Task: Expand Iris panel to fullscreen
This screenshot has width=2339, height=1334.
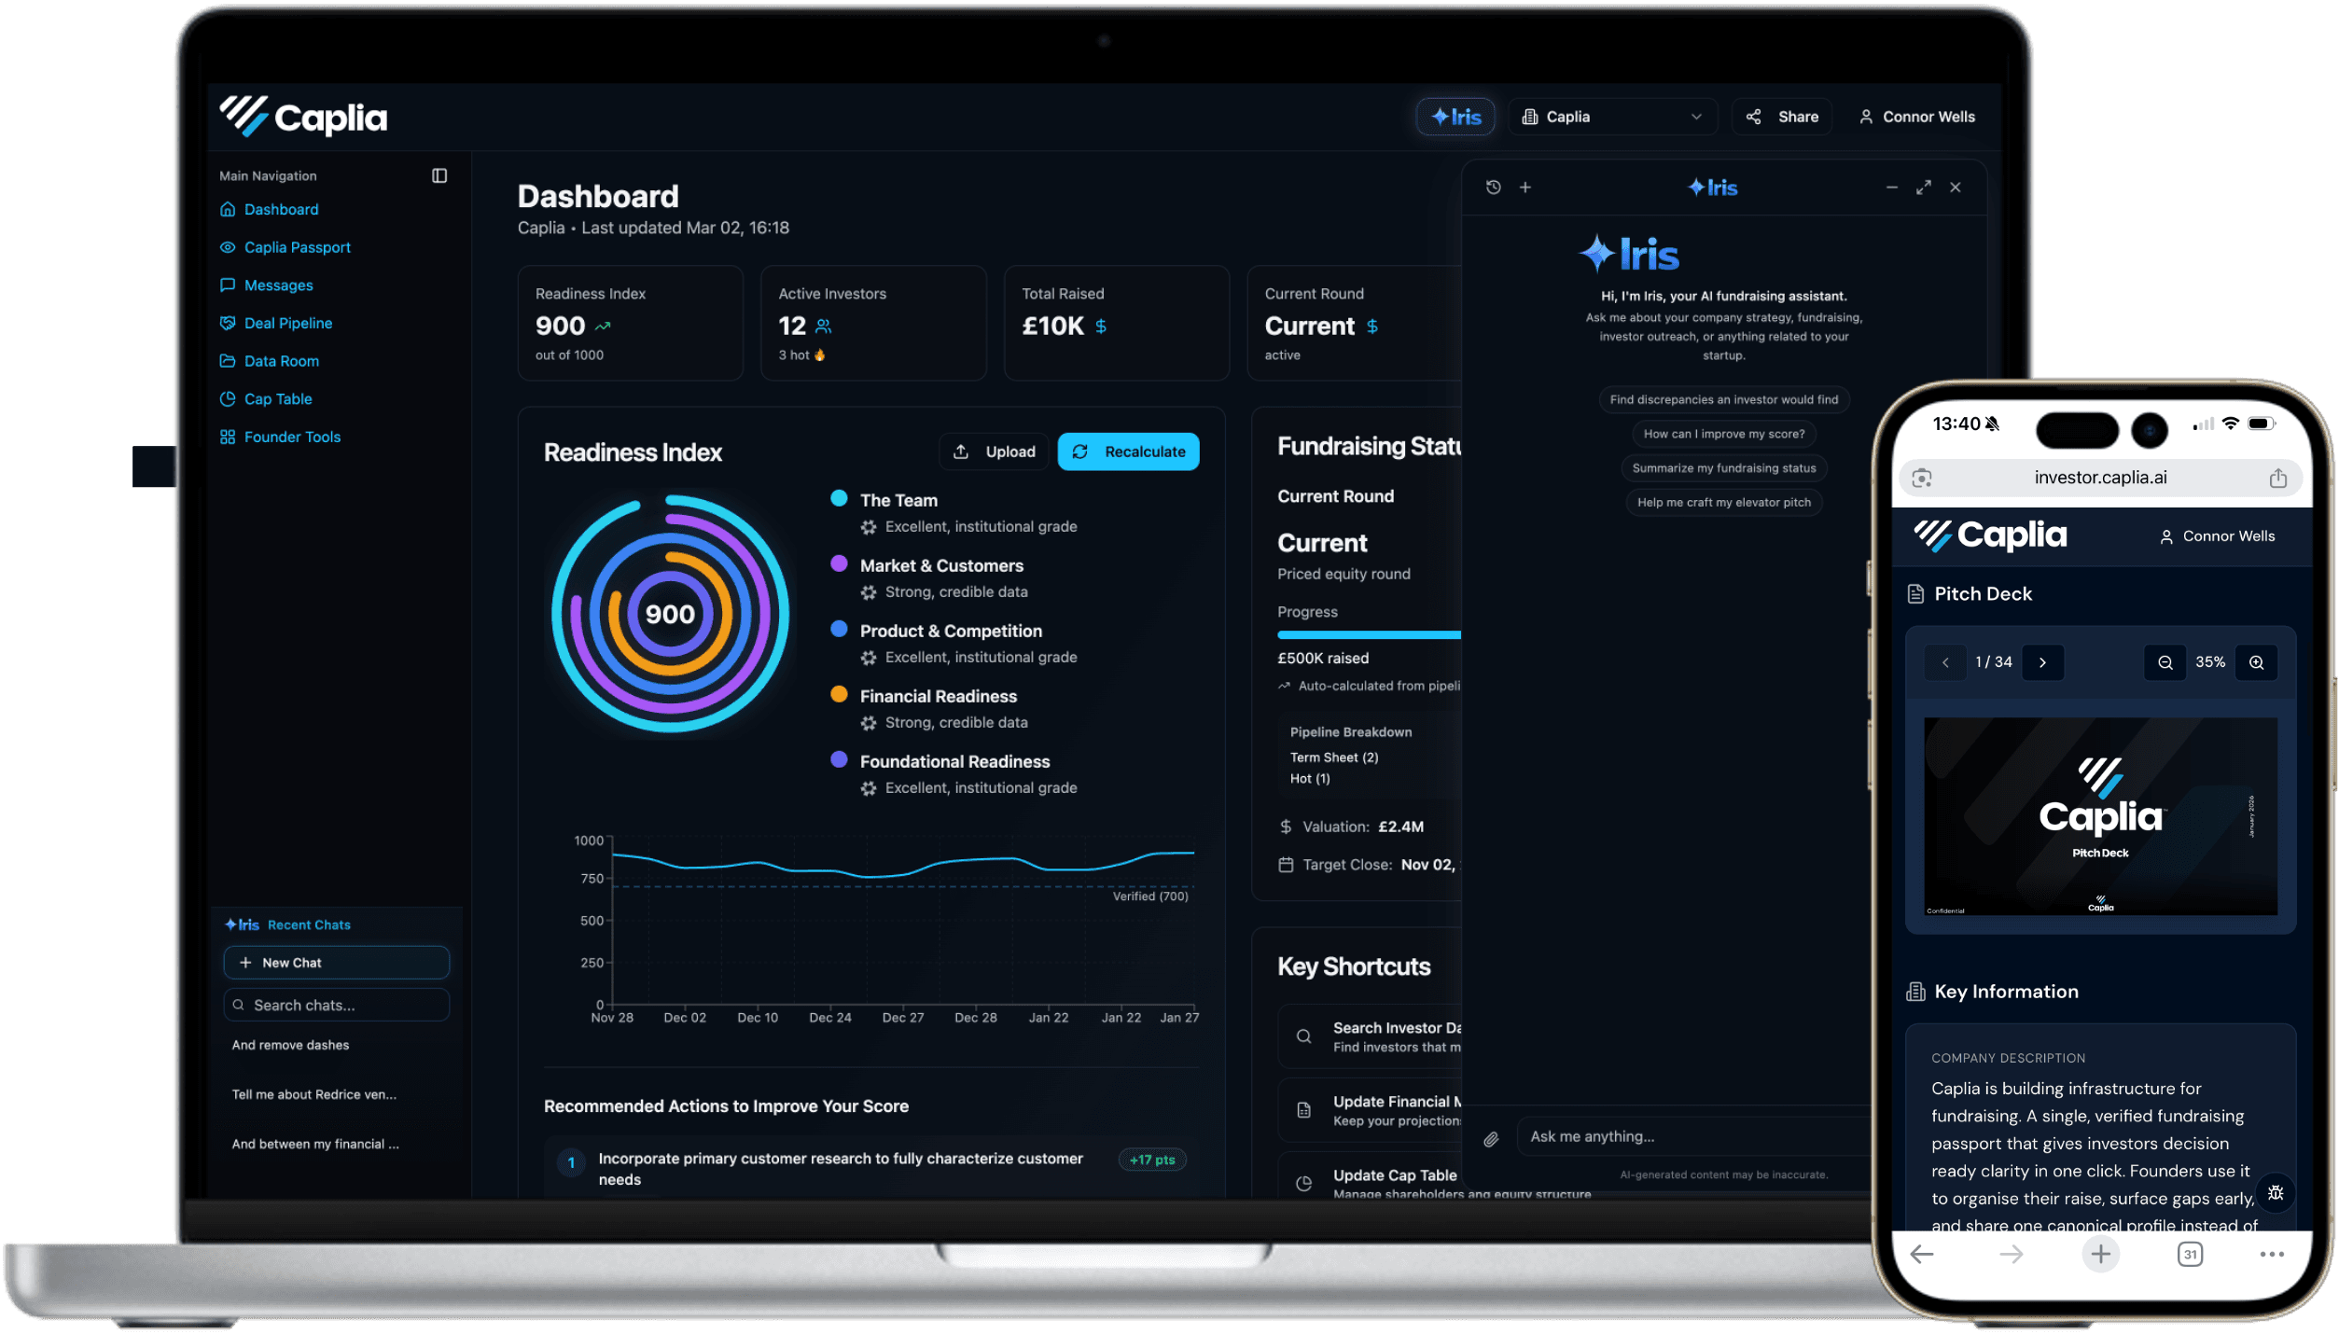Action: [1923, 188]
